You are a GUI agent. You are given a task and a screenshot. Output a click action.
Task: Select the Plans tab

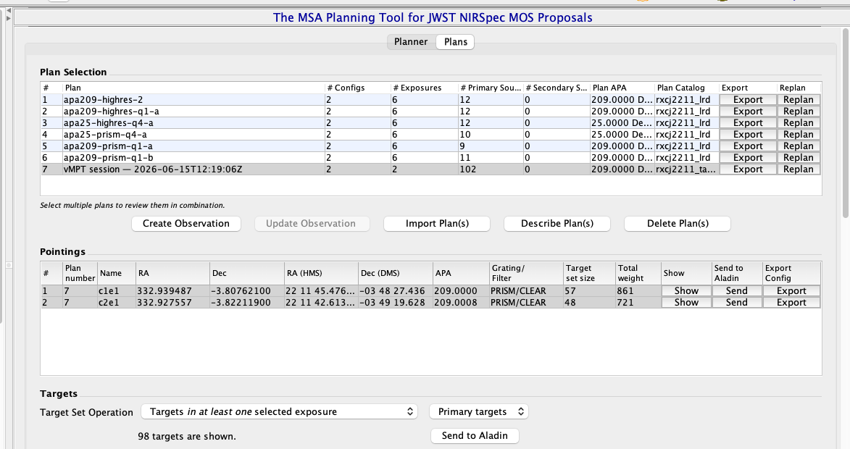coord(455,42)
